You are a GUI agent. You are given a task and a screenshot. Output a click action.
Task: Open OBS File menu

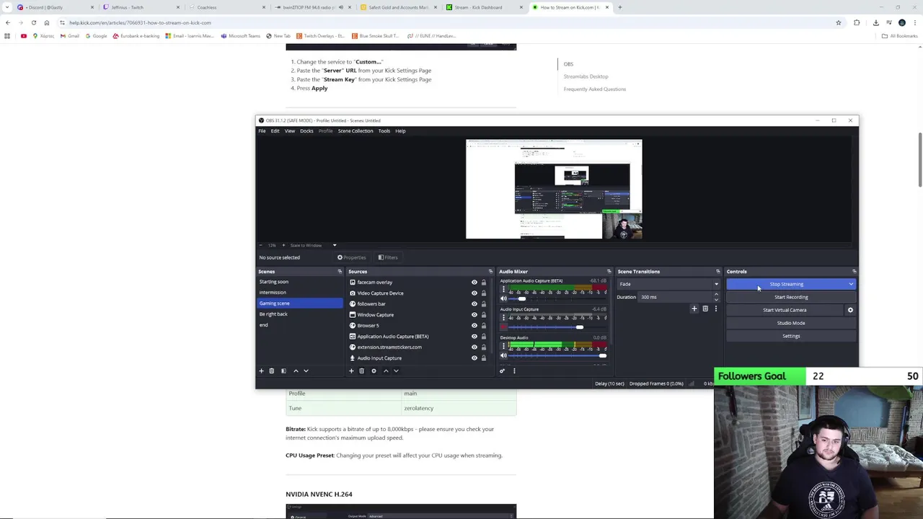262,131
